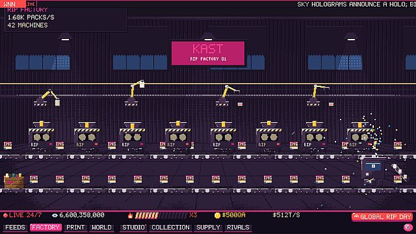Click the sparking rightmost RIP machine
Screen dimensions: 416x234
[x=360, y=136]
